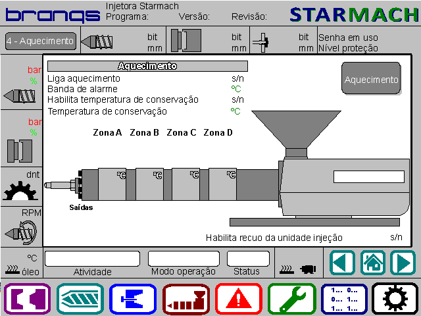Click the 'Zona A' heading
Viewport: 421px width, 316px height.
point(107,132)
